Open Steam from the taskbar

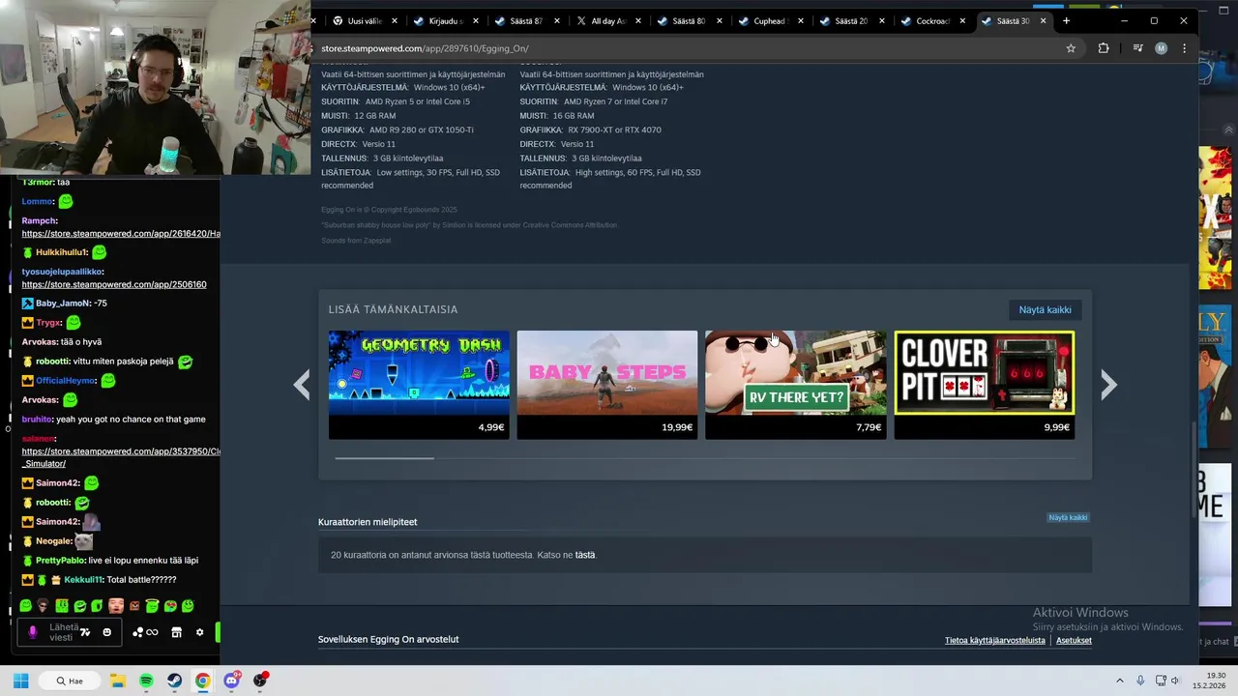[x=174, y=681]
